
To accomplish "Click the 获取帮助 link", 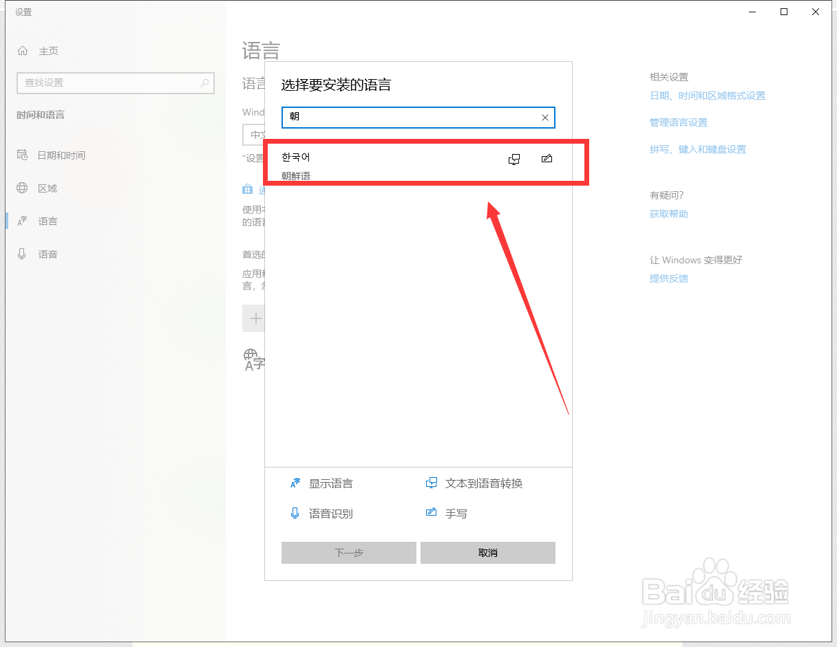I will (x=668, y=213).
